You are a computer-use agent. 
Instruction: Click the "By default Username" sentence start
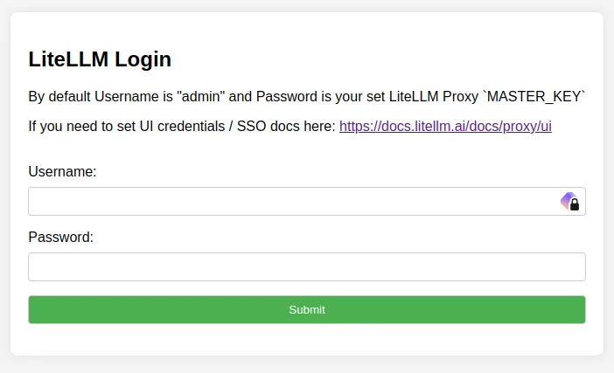[x=94, y=96]
